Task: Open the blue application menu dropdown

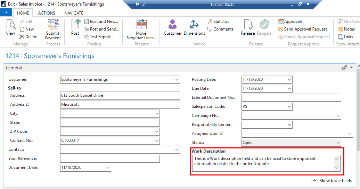Action: click(6, 12)
